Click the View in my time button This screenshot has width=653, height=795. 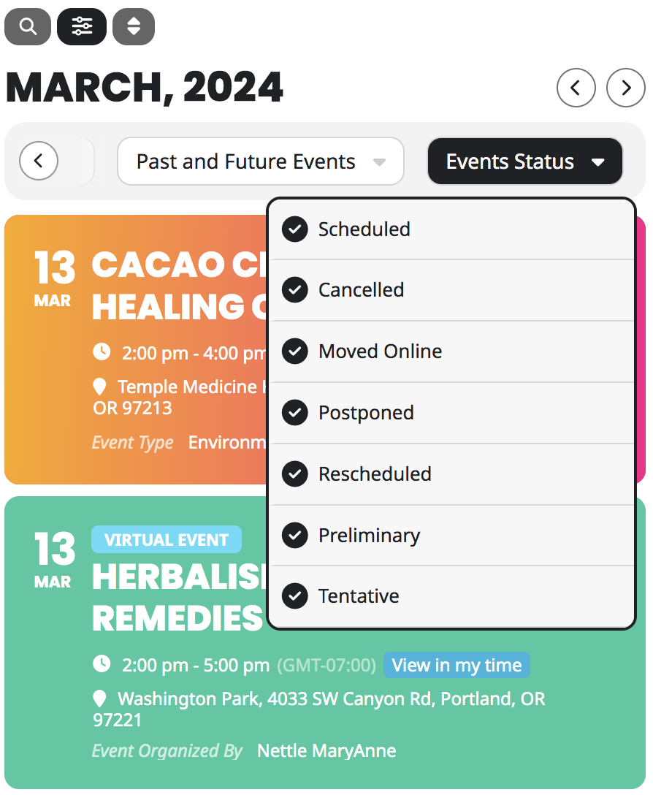point(457,665)
